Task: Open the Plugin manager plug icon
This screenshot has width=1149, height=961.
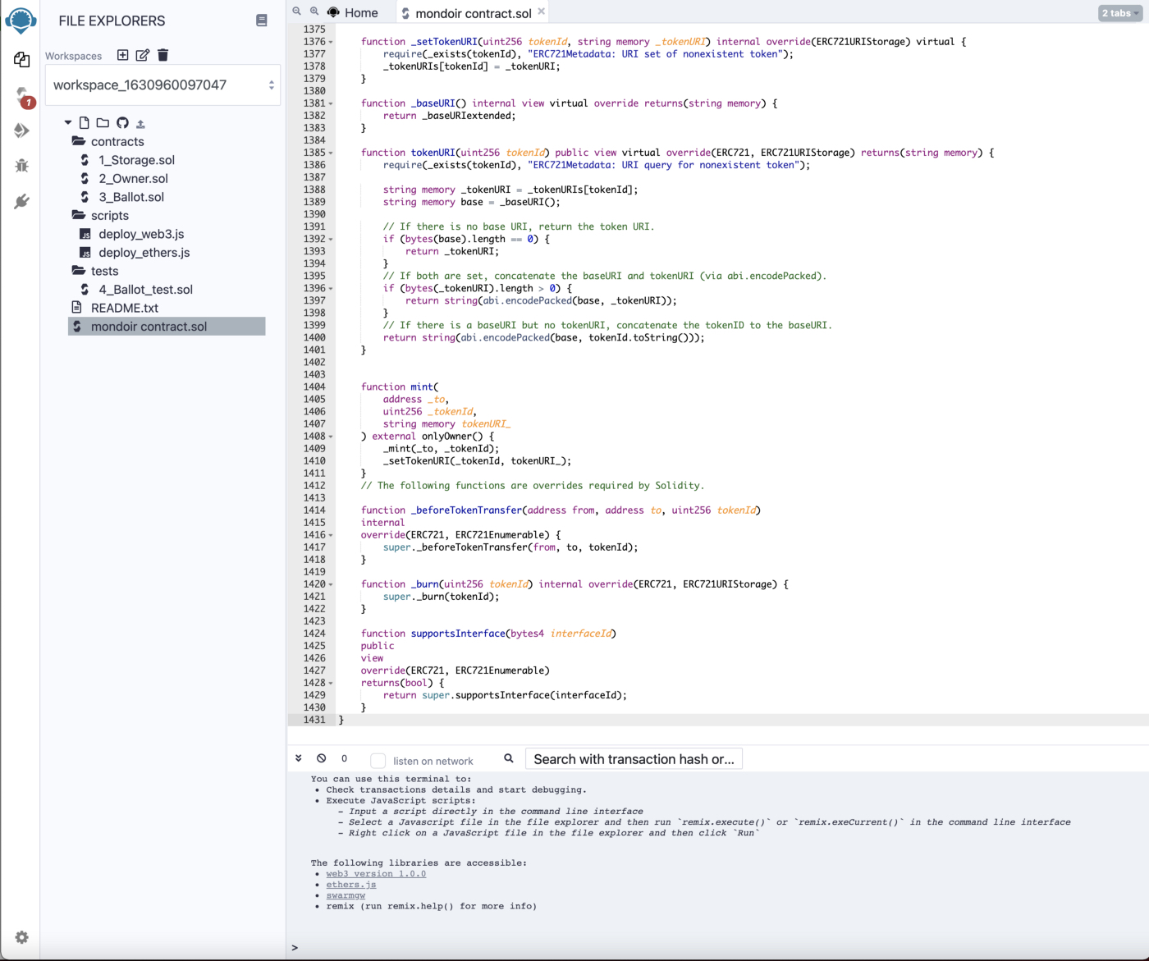Action: tap(21, 201)
